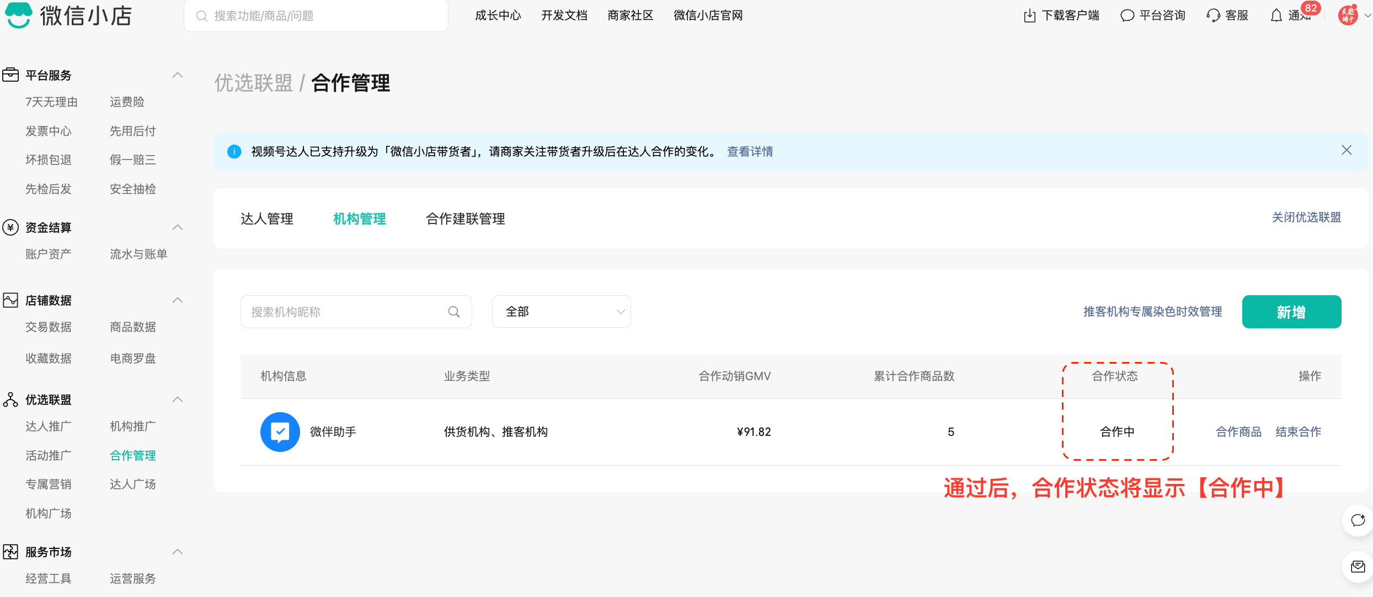The height and width of the screenshot is (597, 1373).
Task: Close the blue info banner
Action: pyautogui.click(x=1347, y=150)
